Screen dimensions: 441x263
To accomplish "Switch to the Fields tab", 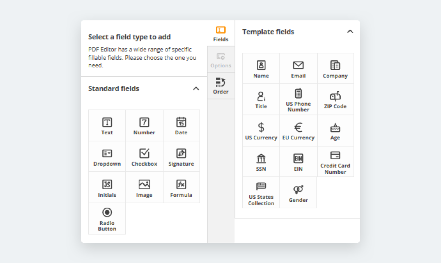I will [x=221, y=34].
